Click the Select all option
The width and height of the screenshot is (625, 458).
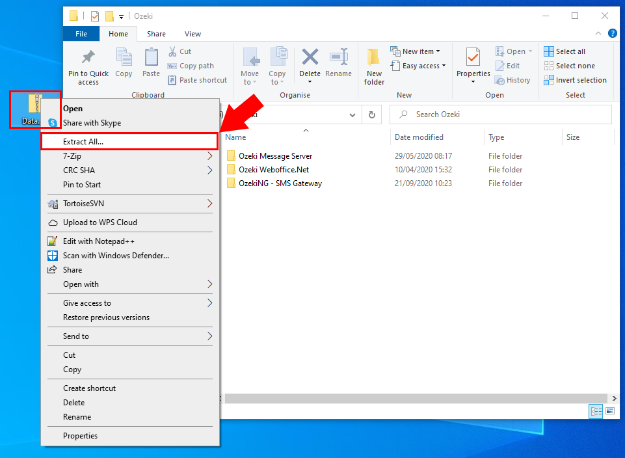coord(565,51)
